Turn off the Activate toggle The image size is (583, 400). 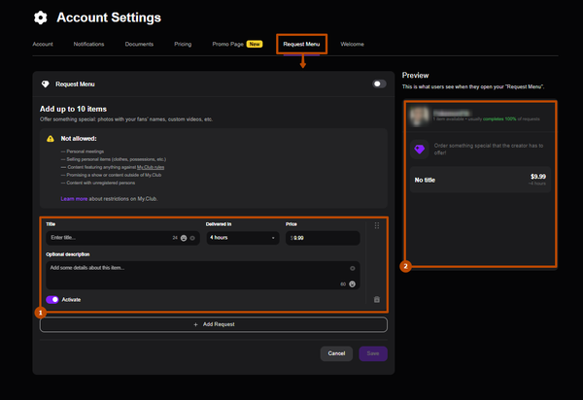tap(52, 299)
